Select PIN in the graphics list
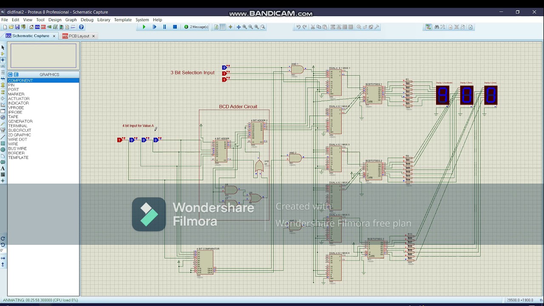The width and height of the screenshot is (544, 306). [43, 85]
